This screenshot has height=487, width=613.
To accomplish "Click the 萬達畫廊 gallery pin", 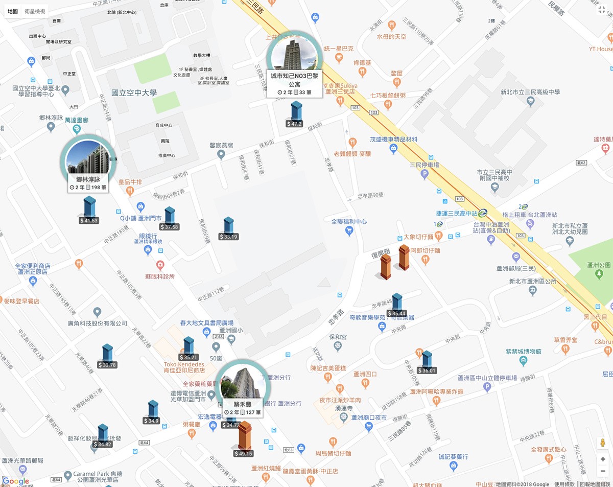I will [77, 129].
